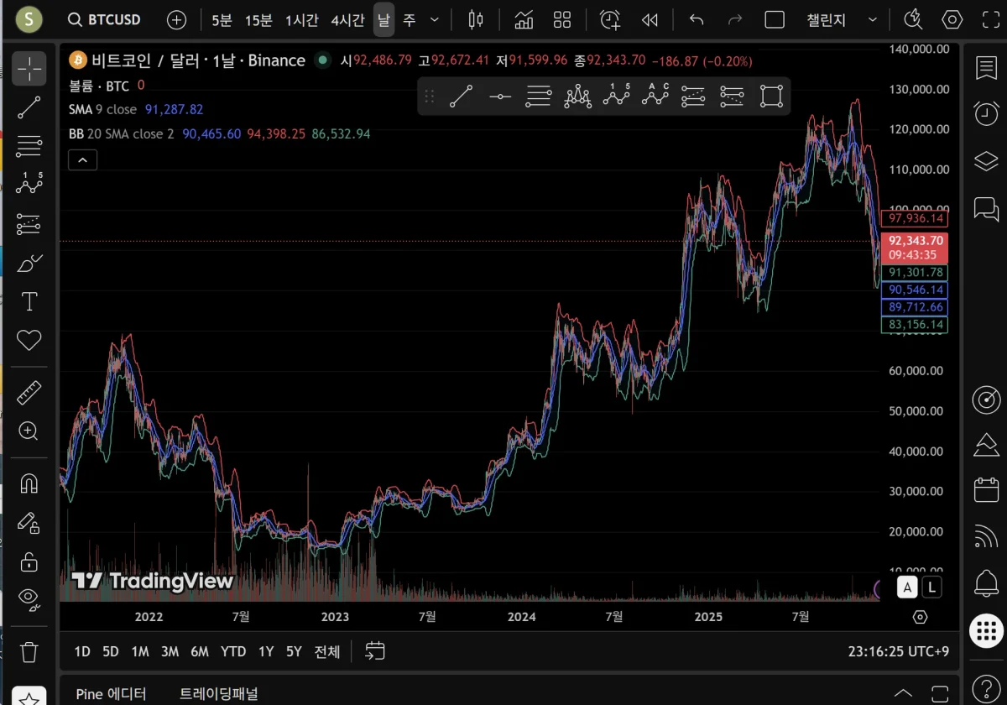Set the date range to 5Y
Image resolution: width=1007 pixels, height=705 pixels.
point(293,651)
